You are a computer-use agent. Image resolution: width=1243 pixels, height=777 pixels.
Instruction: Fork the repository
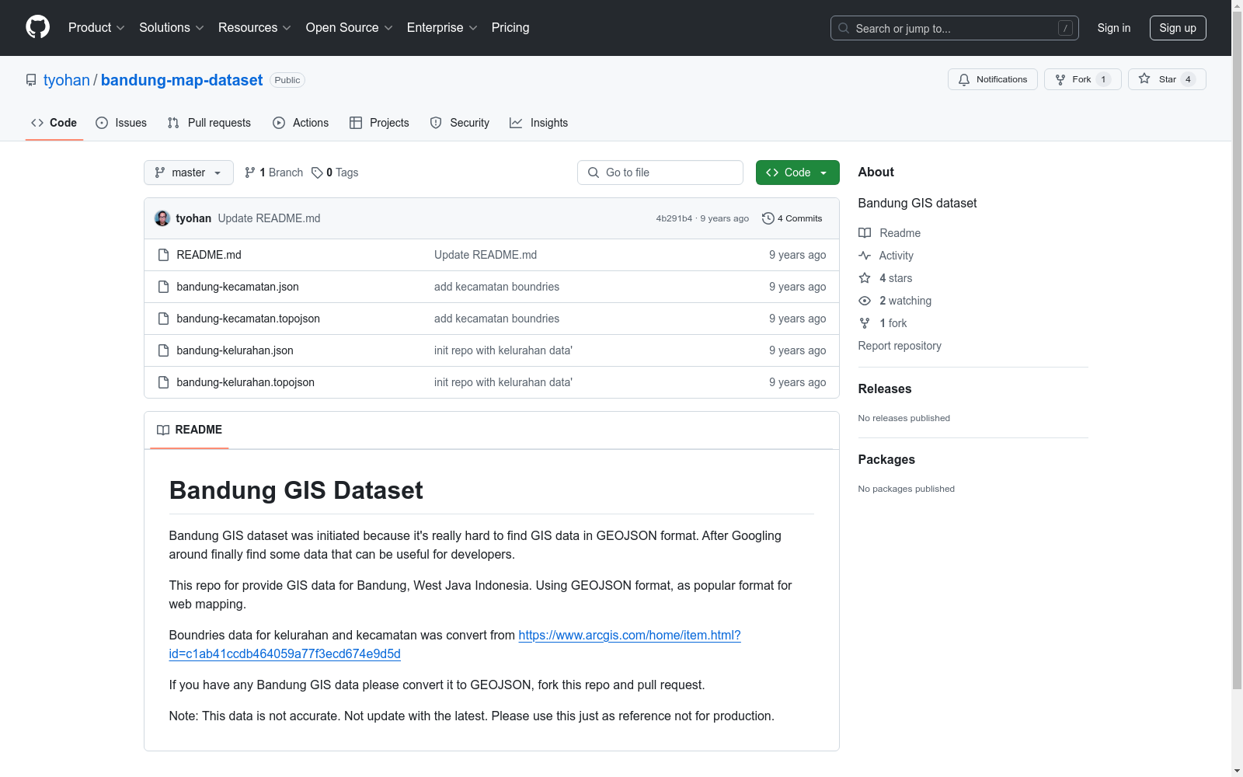click(x=1082, y=79)
